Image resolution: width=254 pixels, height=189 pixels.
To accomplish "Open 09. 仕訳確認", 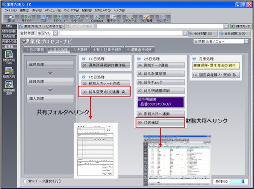I will click(x=161, y=122).
